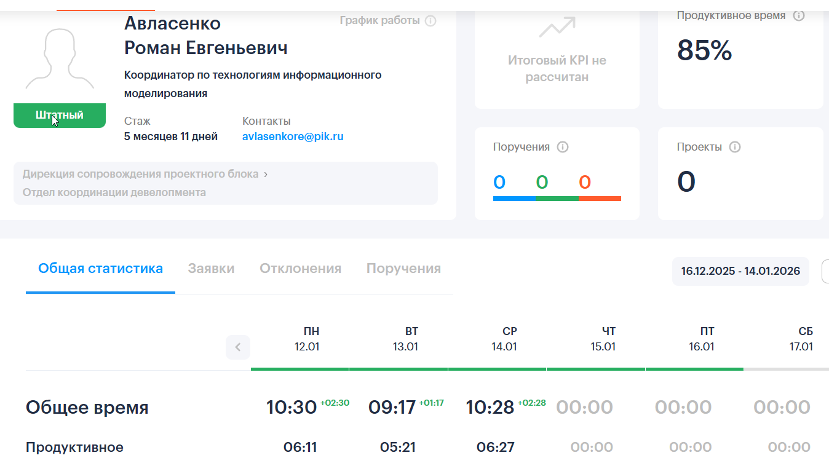829x466 pixels.
Task: Select the Общая статистика tab
Action: 100,269
